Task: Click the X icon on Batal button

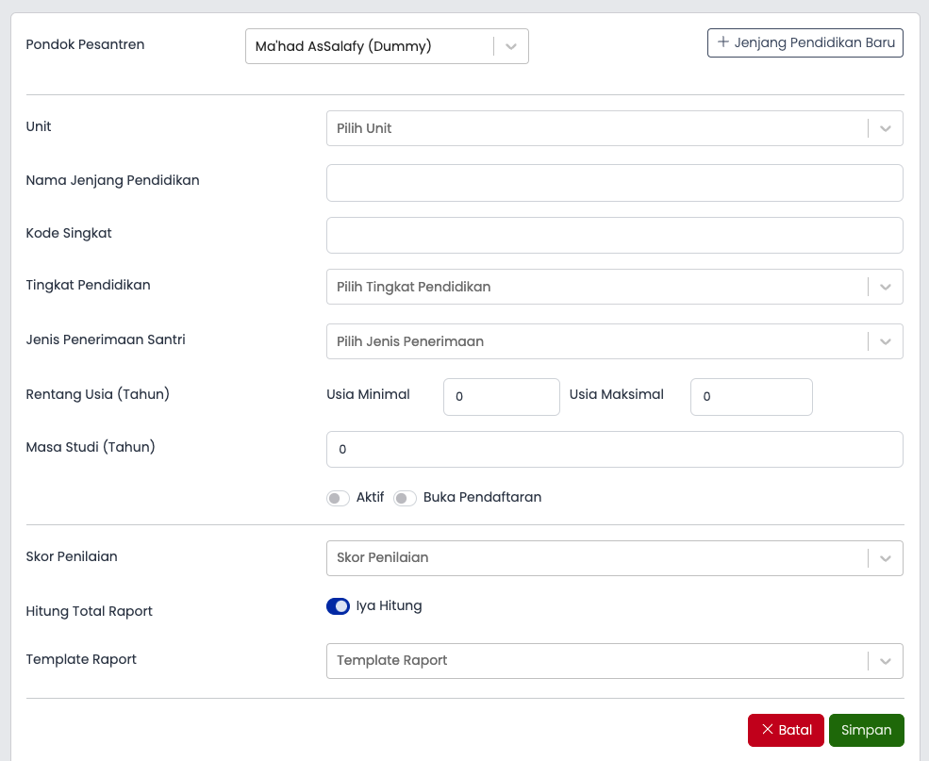Action: 768,730
